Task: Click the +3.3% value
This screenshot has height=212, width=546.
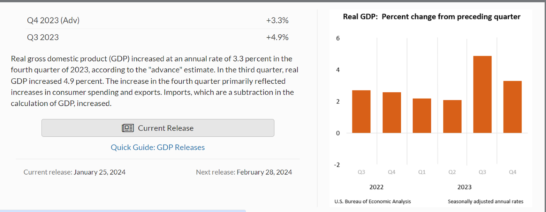Action: point(277,20)
